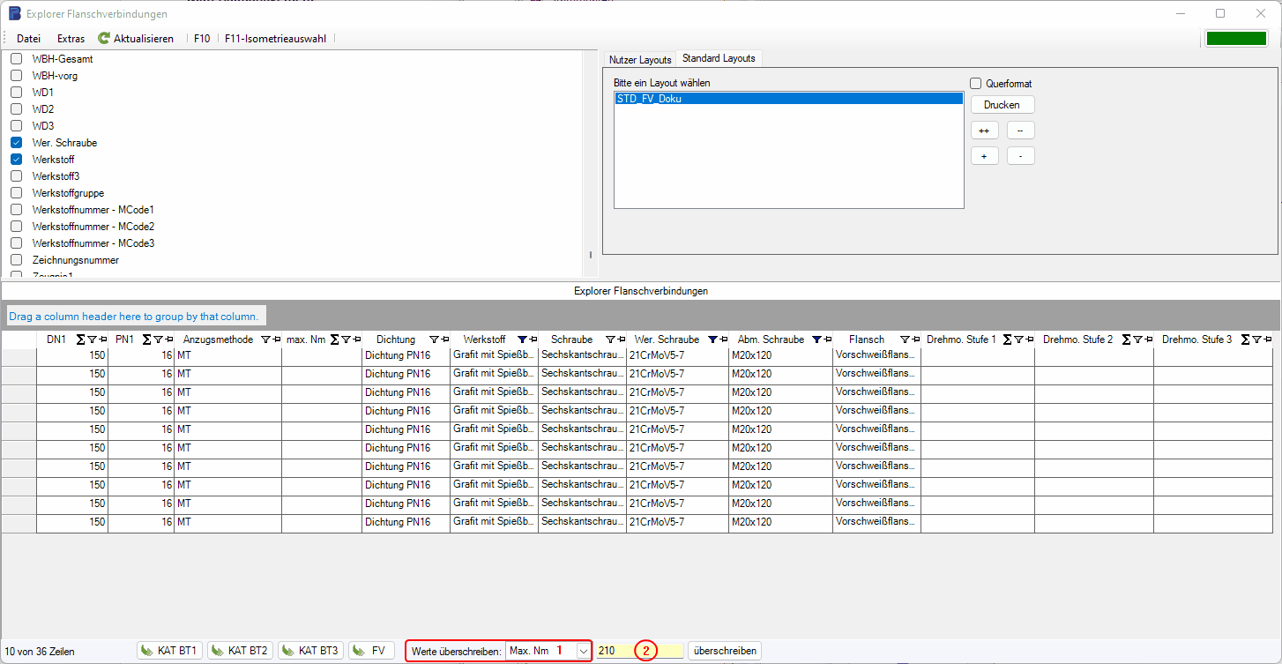Screen dimensions: 1282x664
Task: Uncheck the Wer. Schraube checkbox
Action: point(16,143)
